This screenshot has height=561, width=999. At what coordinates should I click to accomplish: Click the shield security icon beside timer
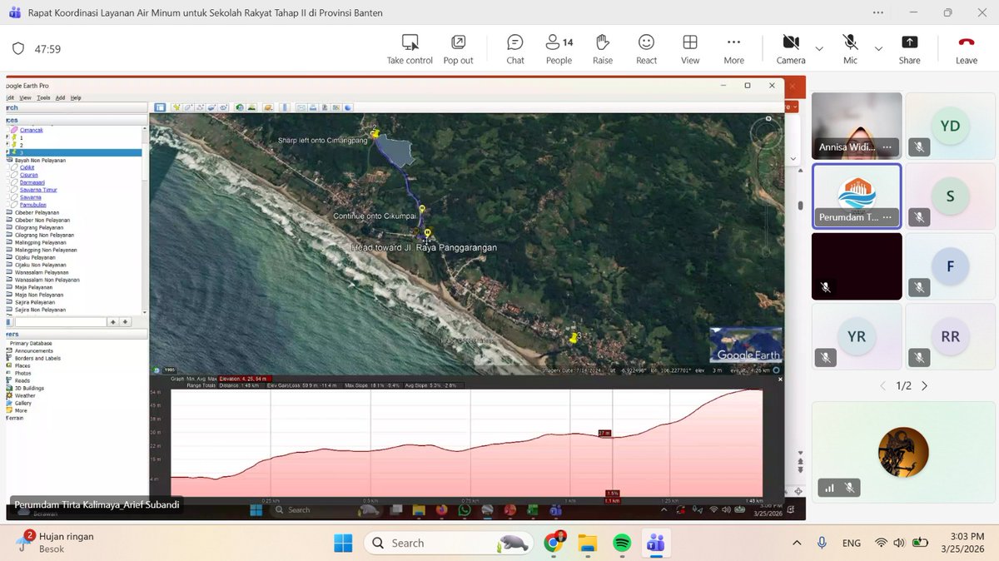point(18,49)
